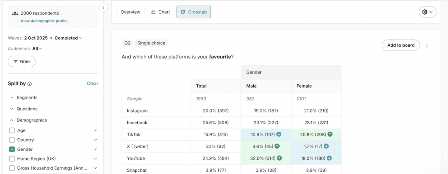The image size is (448, 174).
Task: Click the down arrow in YouTube Female cell
Action: pos(329,158)
